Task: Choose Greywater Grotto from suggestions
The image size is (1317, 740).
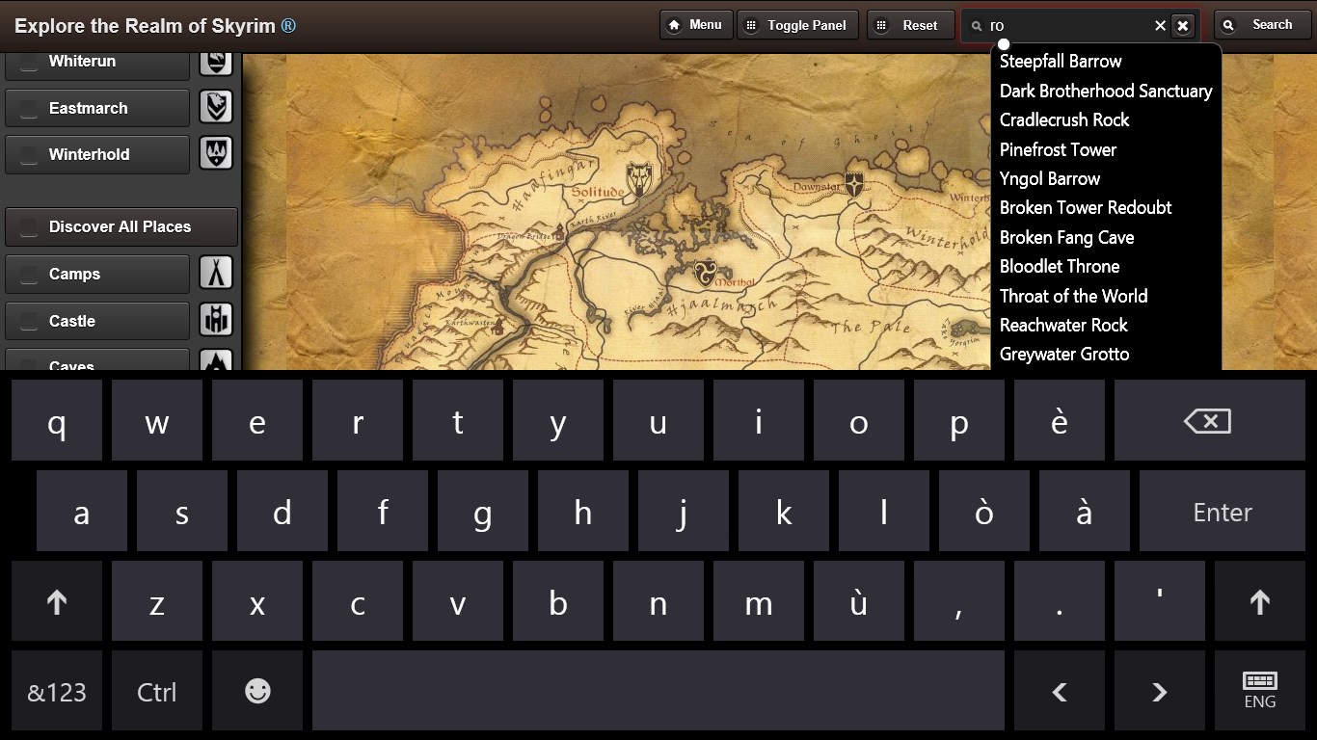Action: click(1064, 354)
